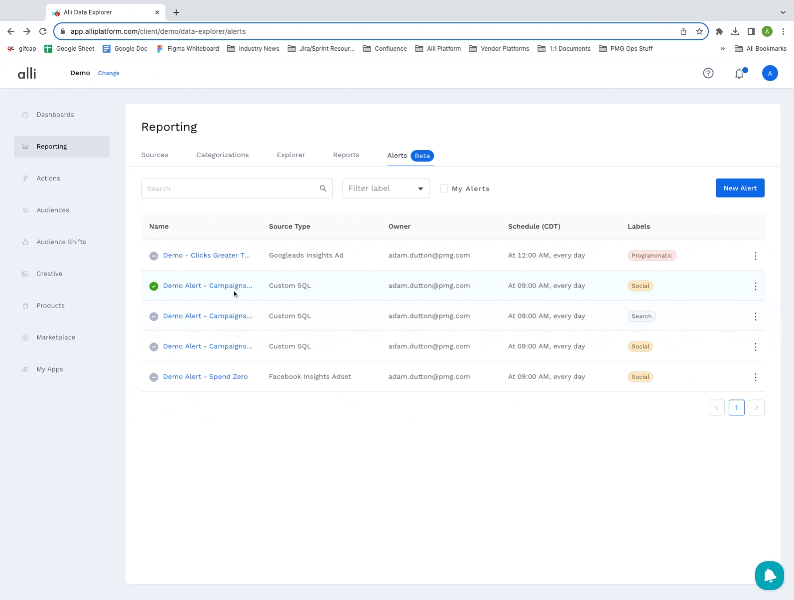Switch to the Categorizations tab
This screenshot has width=794, height=600.
coord(222,155)
